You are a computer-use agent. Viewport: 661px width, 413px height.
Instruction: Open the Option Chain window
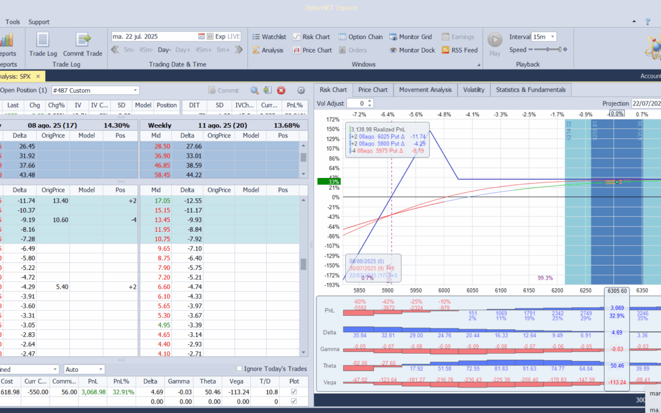[x=360, y=37]
